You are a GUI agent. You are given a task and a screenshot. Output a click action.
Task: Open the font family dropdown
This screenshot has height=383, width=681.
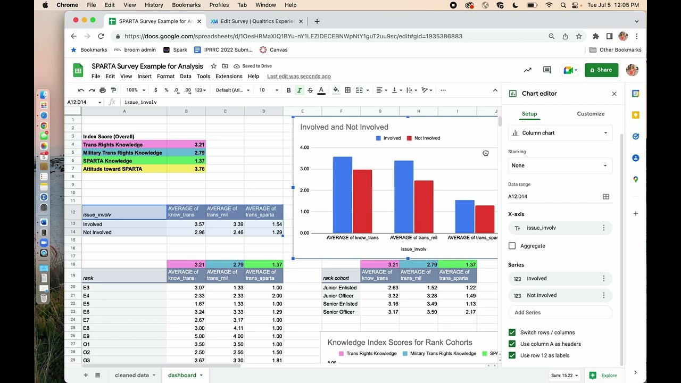[x=232, y=90]
